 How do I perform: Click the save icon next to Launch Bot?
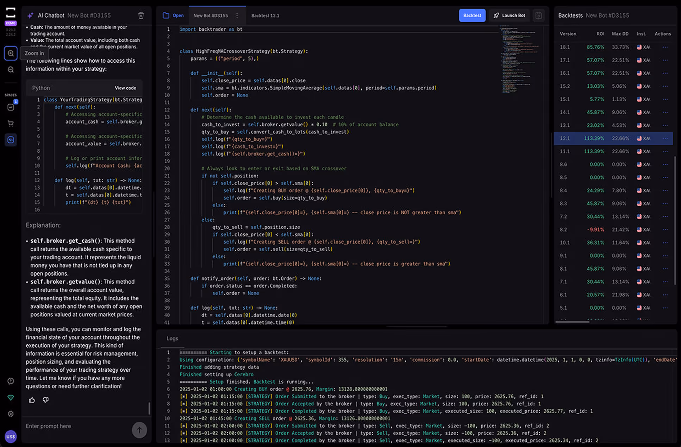click(538, 15)
